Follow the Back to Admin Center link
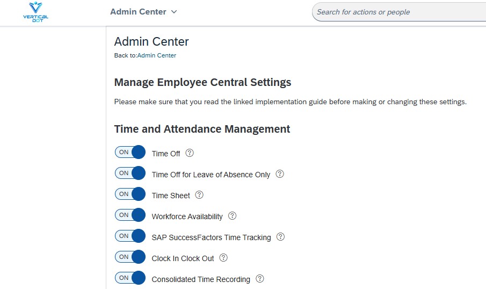 click(x=156, y=55)
